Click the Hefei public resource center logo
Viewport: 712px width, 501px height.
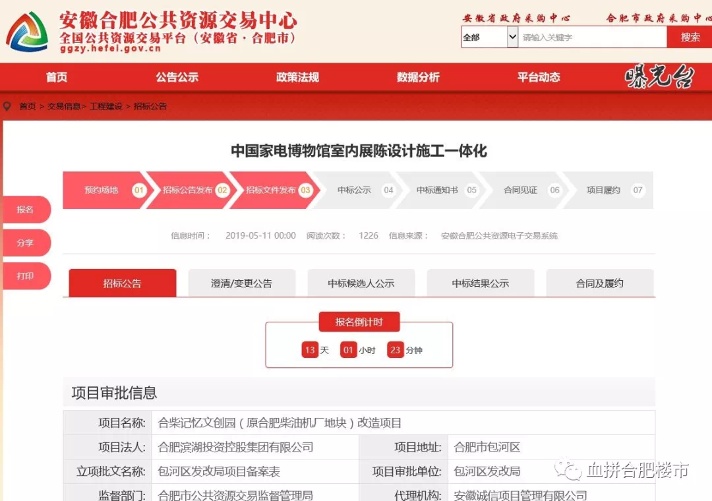pos(27,32)
